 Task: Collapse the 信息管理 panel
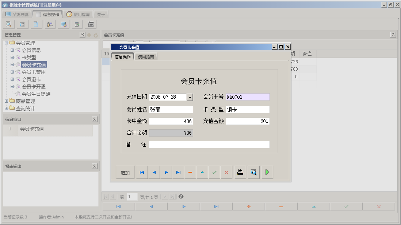click(83, 34)
